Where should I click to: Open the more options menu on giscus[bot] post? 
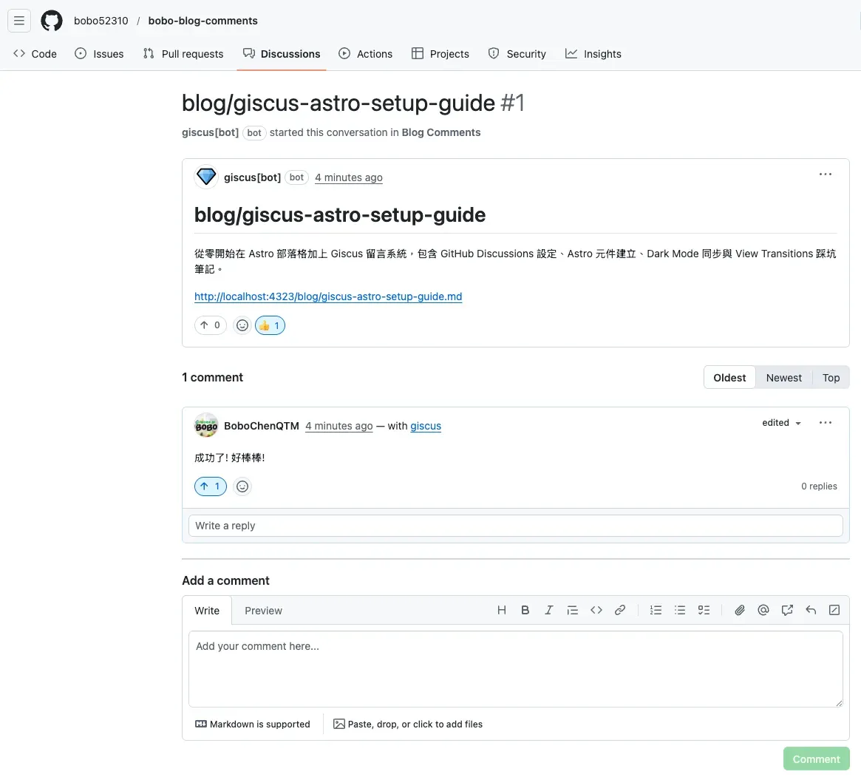coord(825,174)
